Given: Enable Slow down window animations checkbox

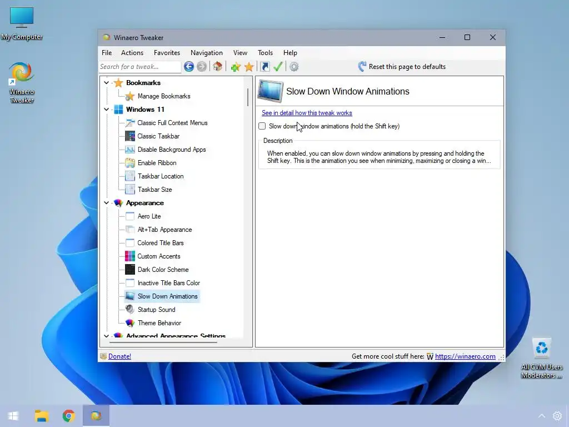Looking at the screenshot, I should pos(262,126).
